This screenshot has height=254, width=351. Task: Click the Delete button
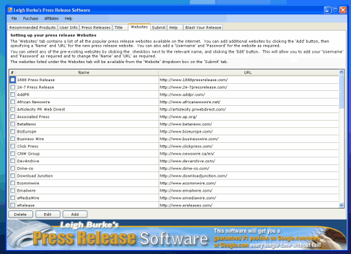[21, 214]
